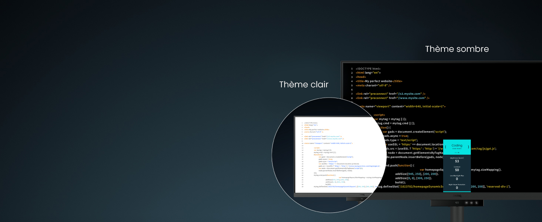Click the left brace arrow beside Coding
542x222 pixels.
point(445,147)
